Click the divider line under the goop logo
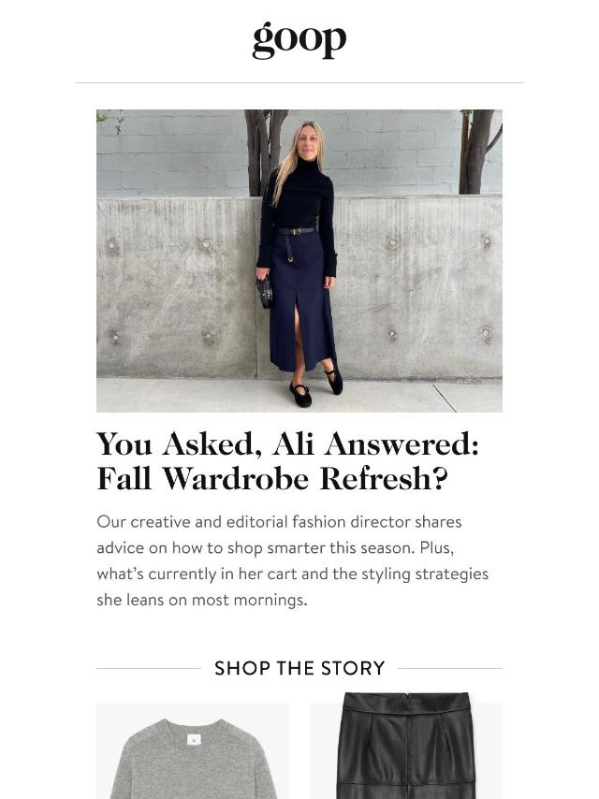Screen dimensions: 599x799 click(x=299, y=82)
